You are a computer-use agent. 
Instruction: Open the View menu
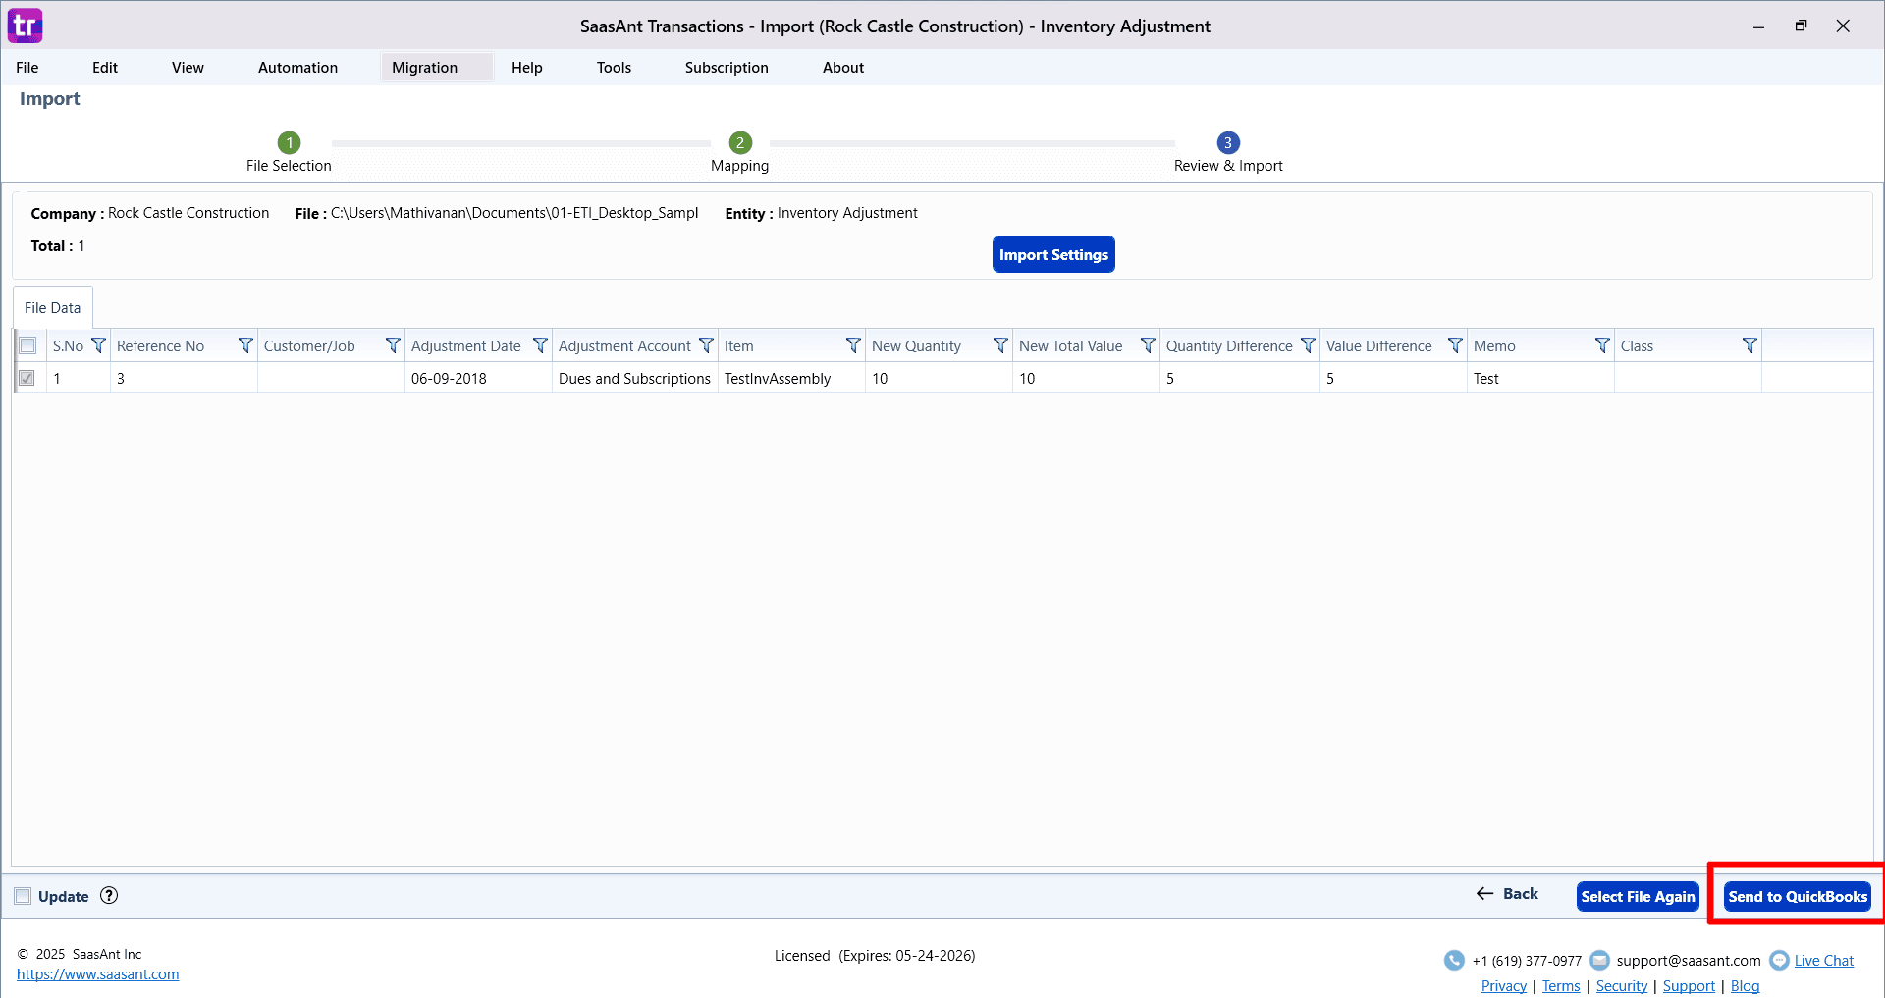click(x=188, y=67)
